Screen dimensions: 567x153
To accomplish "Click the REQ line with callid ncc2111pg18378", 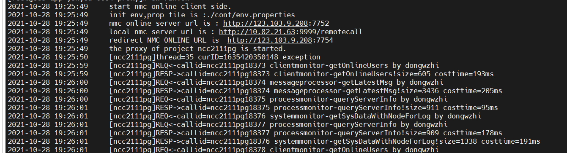I will [x=274, y=150].
